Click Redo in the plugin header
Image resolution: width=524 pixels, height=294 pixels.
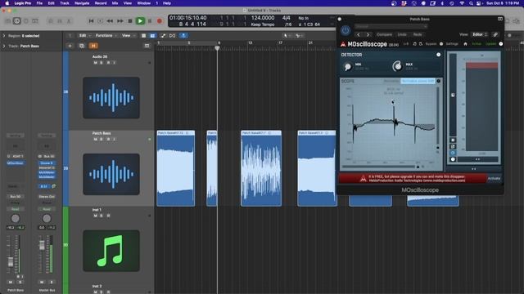point(418,34)
